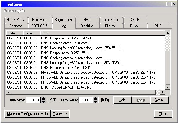Image resolution: width=178 pixels, height=123 pixels.
Task: Select log row ending '(253/55301)'
Action: [x=86, y=63]
